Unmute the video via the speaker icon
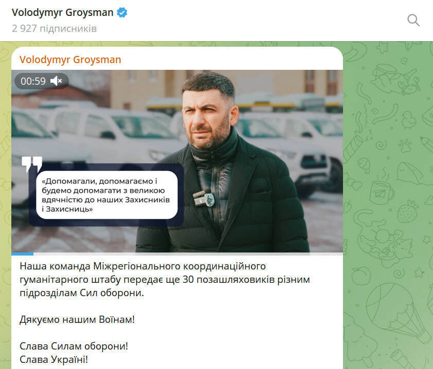The width and height of the screenshot is (433, 369). [56, 81]
